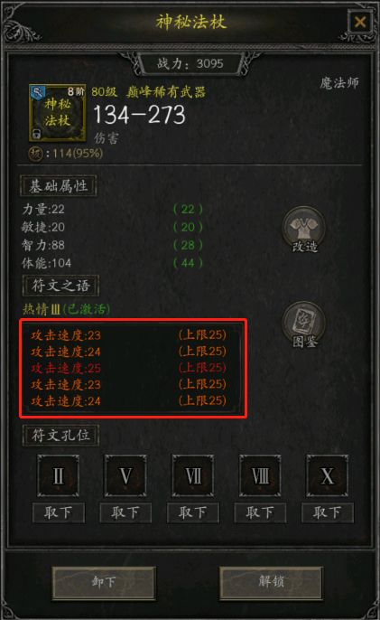Select the rune slot marked X
Viewport: 380px width, 620px height.
pyautogui.click(x=328, y=475)
